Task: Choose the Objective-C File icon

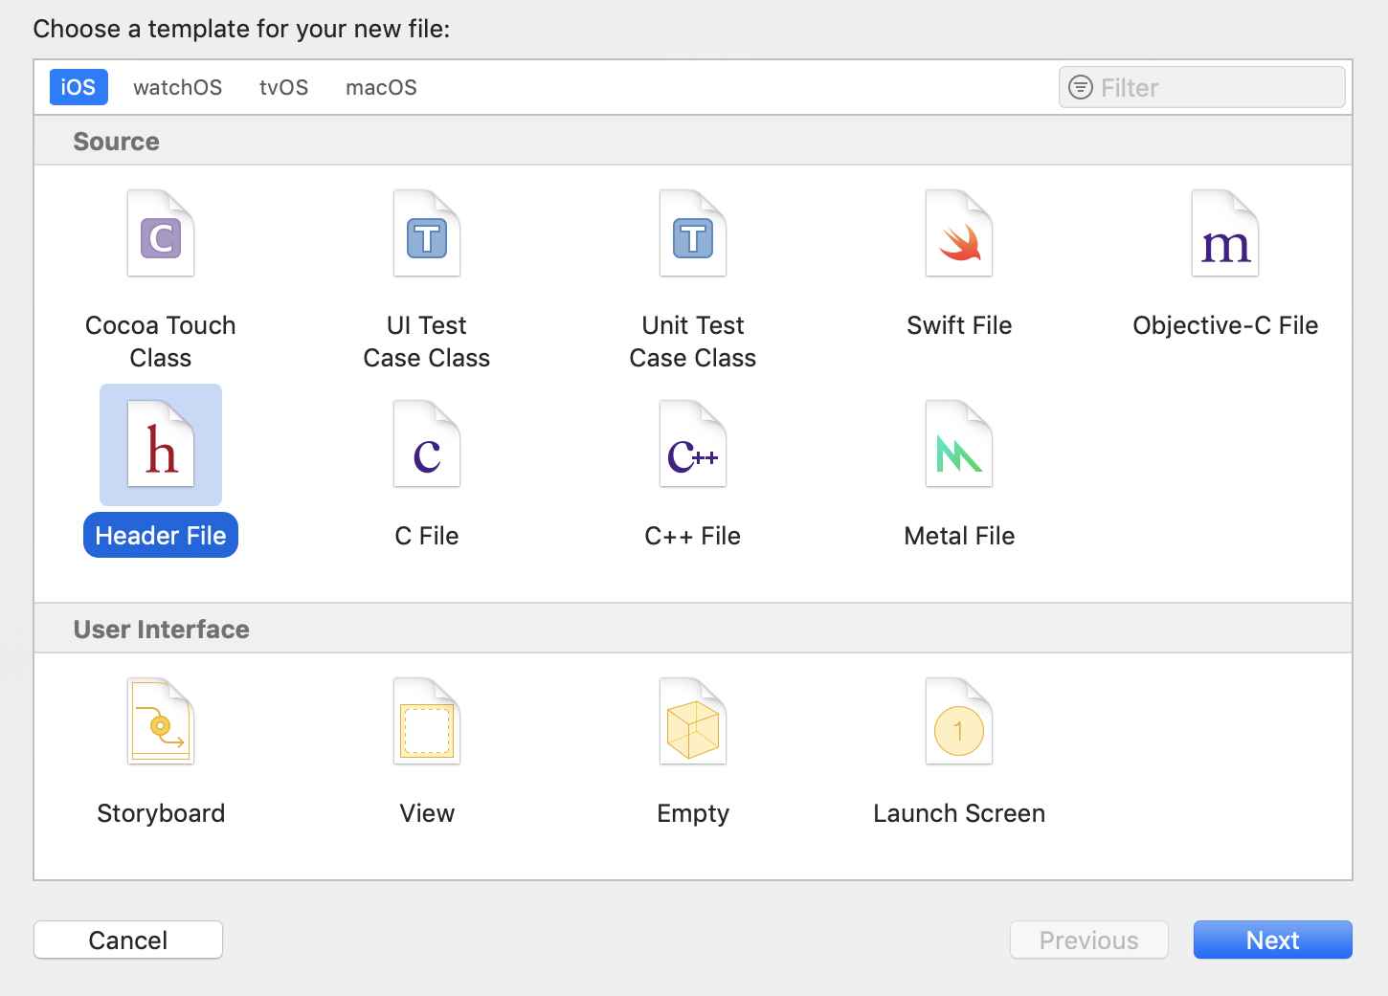Action: click(x=1225, y=233)
